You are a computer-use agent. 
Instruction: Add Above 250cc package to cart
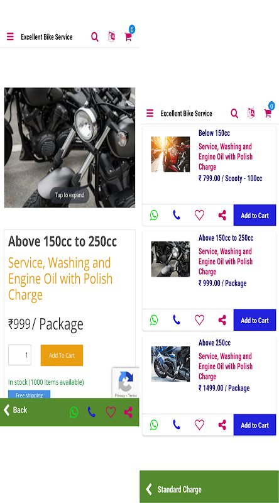pyautogui.click(x=254, y=425)
